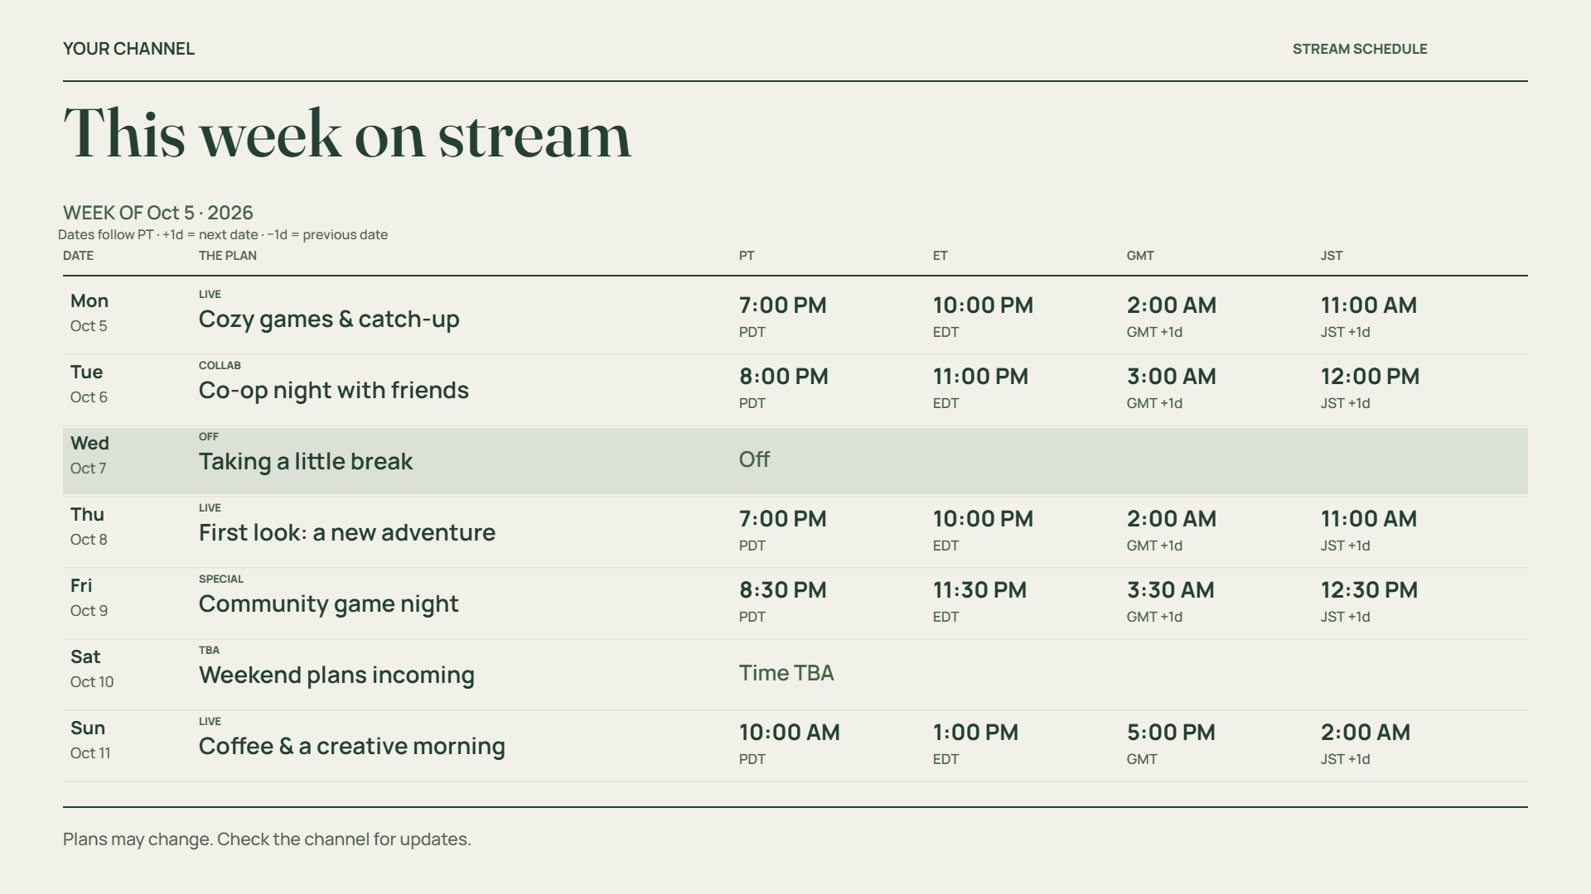Click the SPECIAL tag on Friday

[x=221, y=579]
